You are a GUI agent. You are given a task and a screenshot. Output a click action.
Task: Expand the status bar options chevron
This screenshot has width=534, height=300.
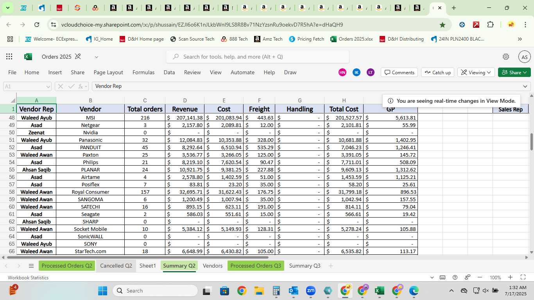pos(432,277)
